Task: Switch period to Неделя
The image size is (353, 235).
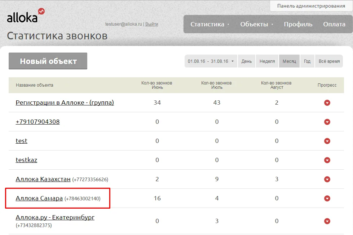Action: pos(267,61)
